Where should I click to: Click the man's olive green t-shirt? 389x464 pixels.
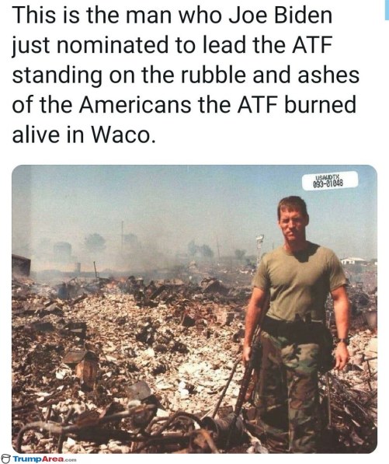pyautogui.click(x=299, y=281)
